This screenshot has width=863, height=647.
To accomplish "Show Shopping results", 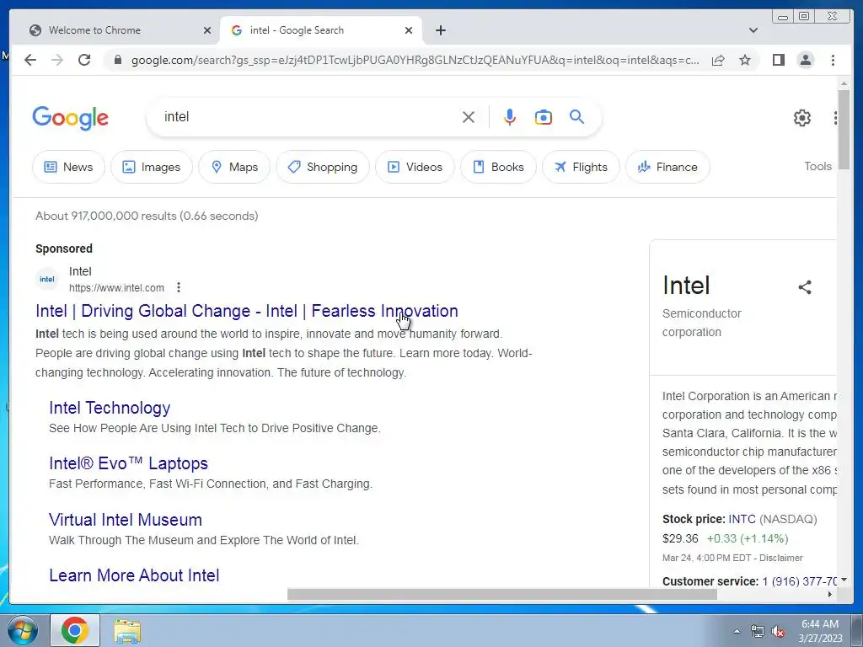I will coord(323,167).
